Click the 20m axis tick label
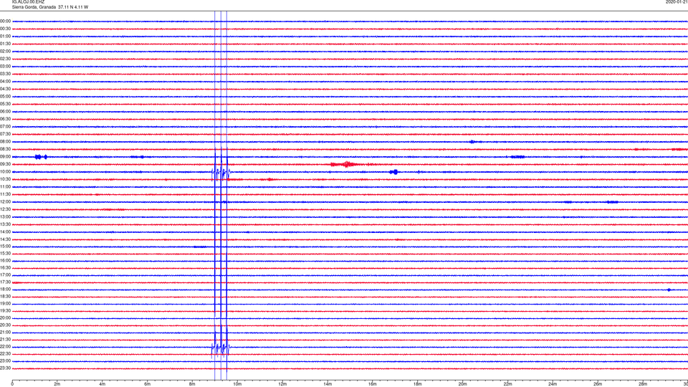 click(x=462, y=384)
